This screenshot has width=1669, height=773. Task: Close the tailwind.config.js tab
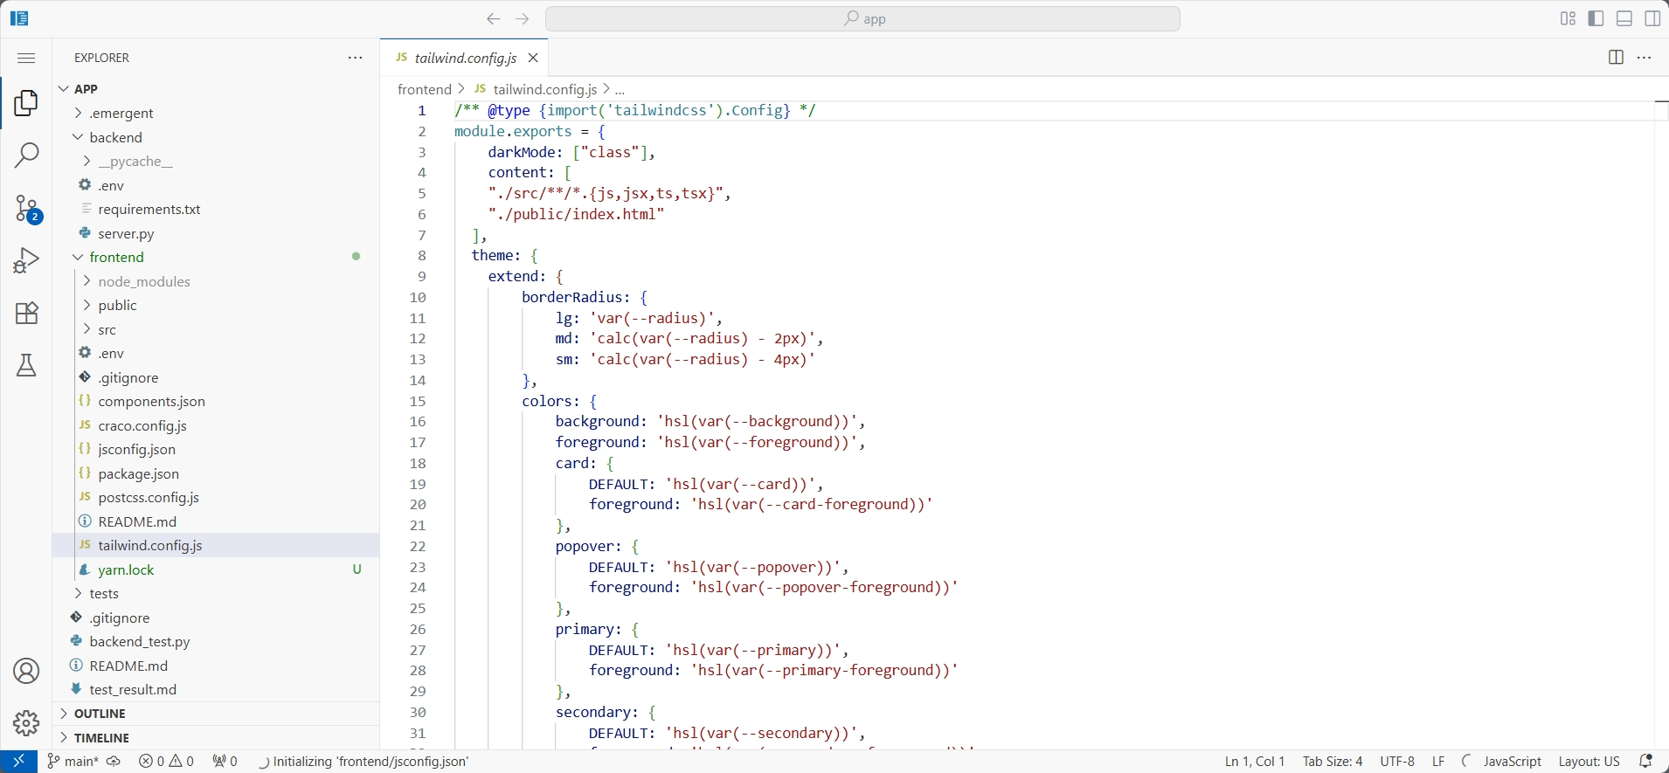pyautogui.click(x=533, y=58)
